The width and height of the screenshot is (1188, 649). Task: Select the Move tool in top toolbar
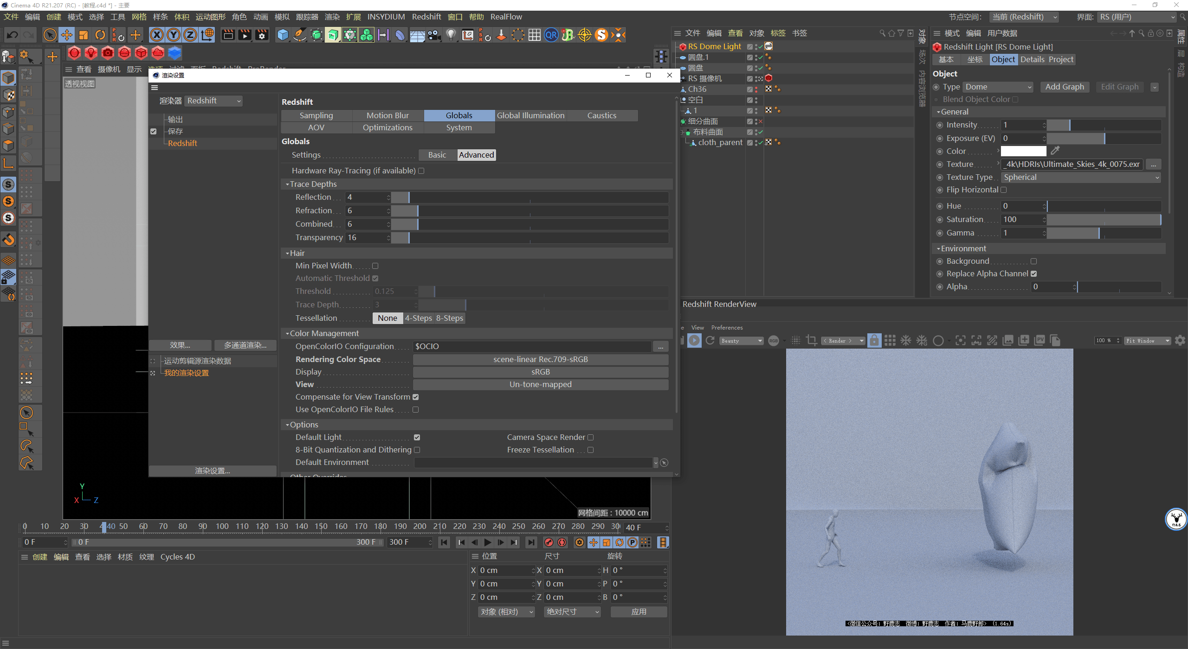(67, 35)
